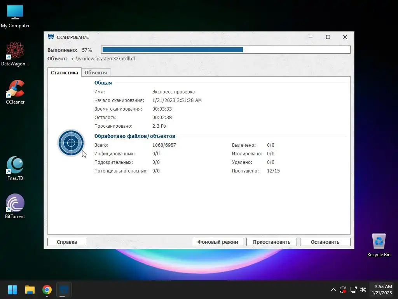The image size is (398, 299).
Task: Click the 57% completion text
Action: click(x=87, y=50)
